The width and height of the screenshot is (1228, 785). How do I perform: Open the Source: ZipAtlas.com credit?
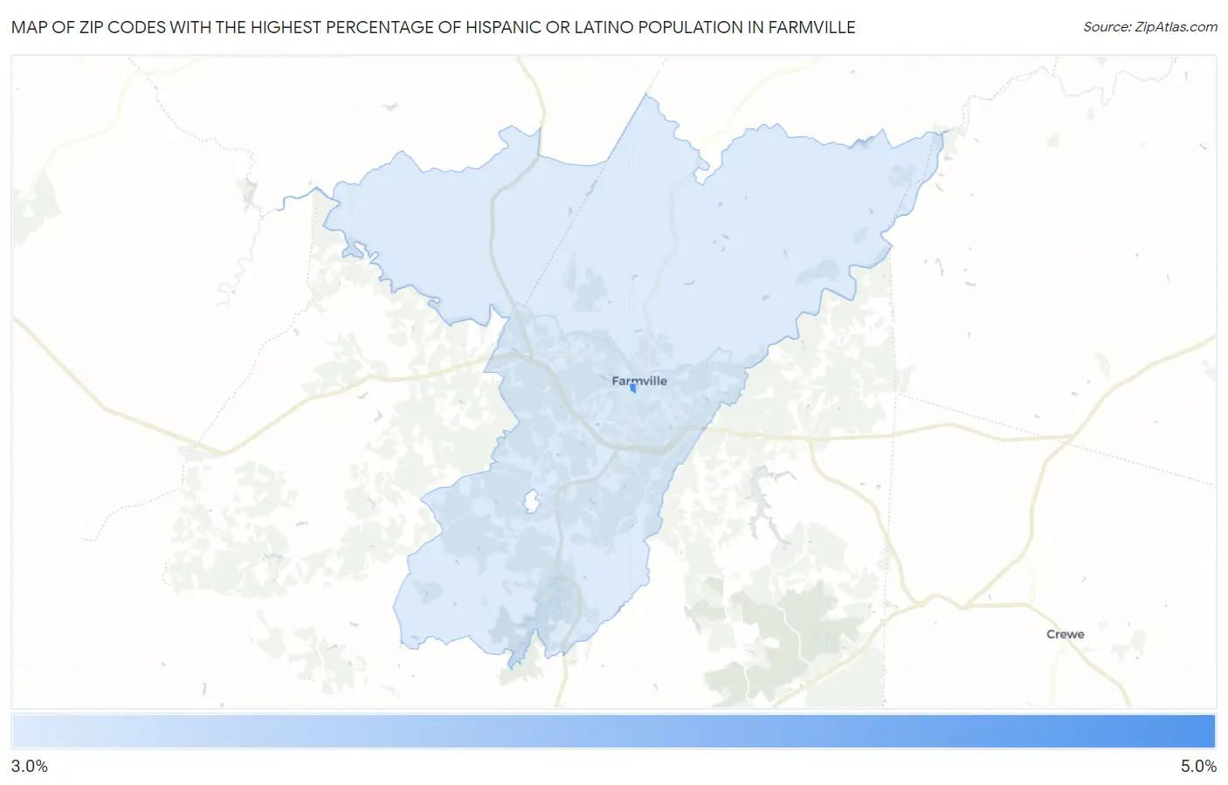coord(1150,27)
